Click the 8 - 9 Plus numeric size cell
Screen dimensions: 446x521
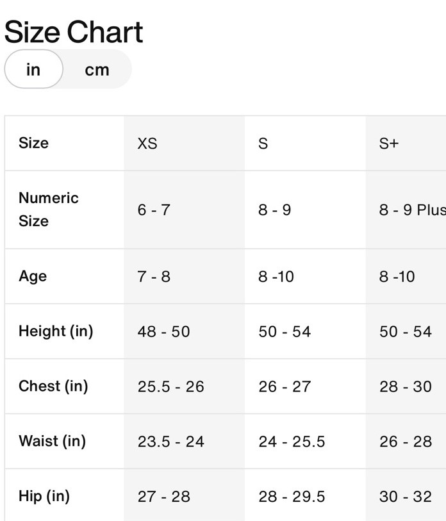[x=406, y=210]
